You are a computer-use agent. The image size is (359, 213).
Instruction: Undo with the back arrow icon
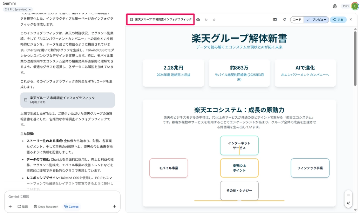(206, 20)
